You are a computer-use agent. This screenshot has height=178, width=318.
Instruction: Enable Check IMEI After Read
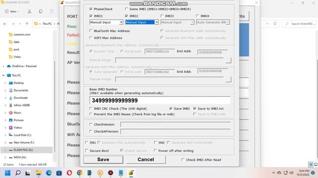point(183,160)
